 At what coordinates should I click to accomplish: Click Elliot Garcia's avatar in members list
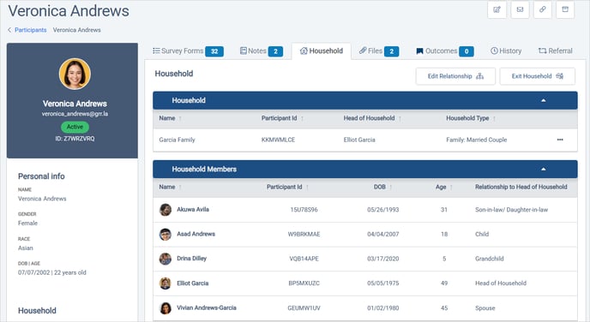(x=166, y=283)
